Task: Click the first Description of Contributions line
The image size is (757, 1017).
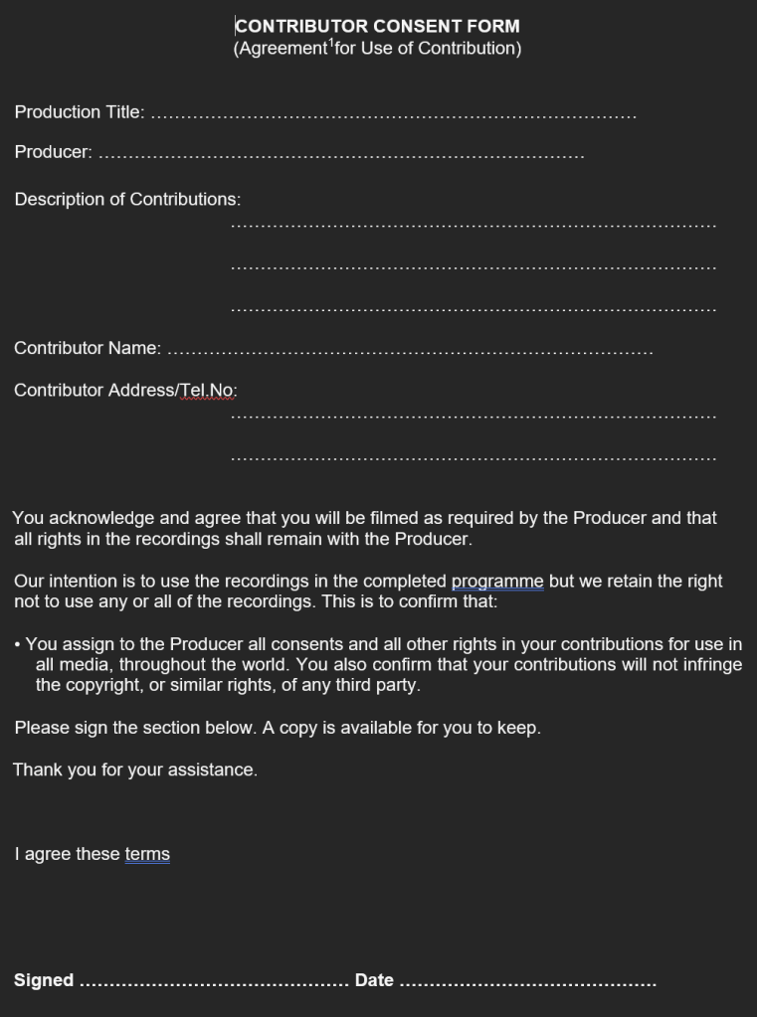Action: coord(473,227)
